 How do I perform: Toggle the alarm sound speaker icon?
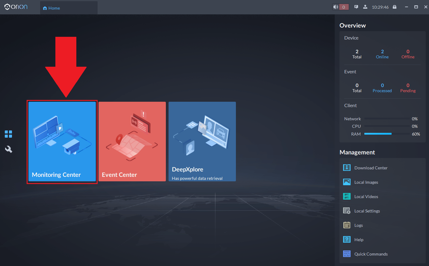pyautogui.click(x=336, y=7)
